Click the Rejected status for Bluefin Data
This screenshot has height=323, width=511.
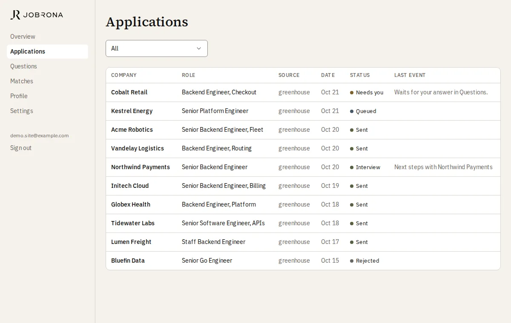click(x=365, y=261)
